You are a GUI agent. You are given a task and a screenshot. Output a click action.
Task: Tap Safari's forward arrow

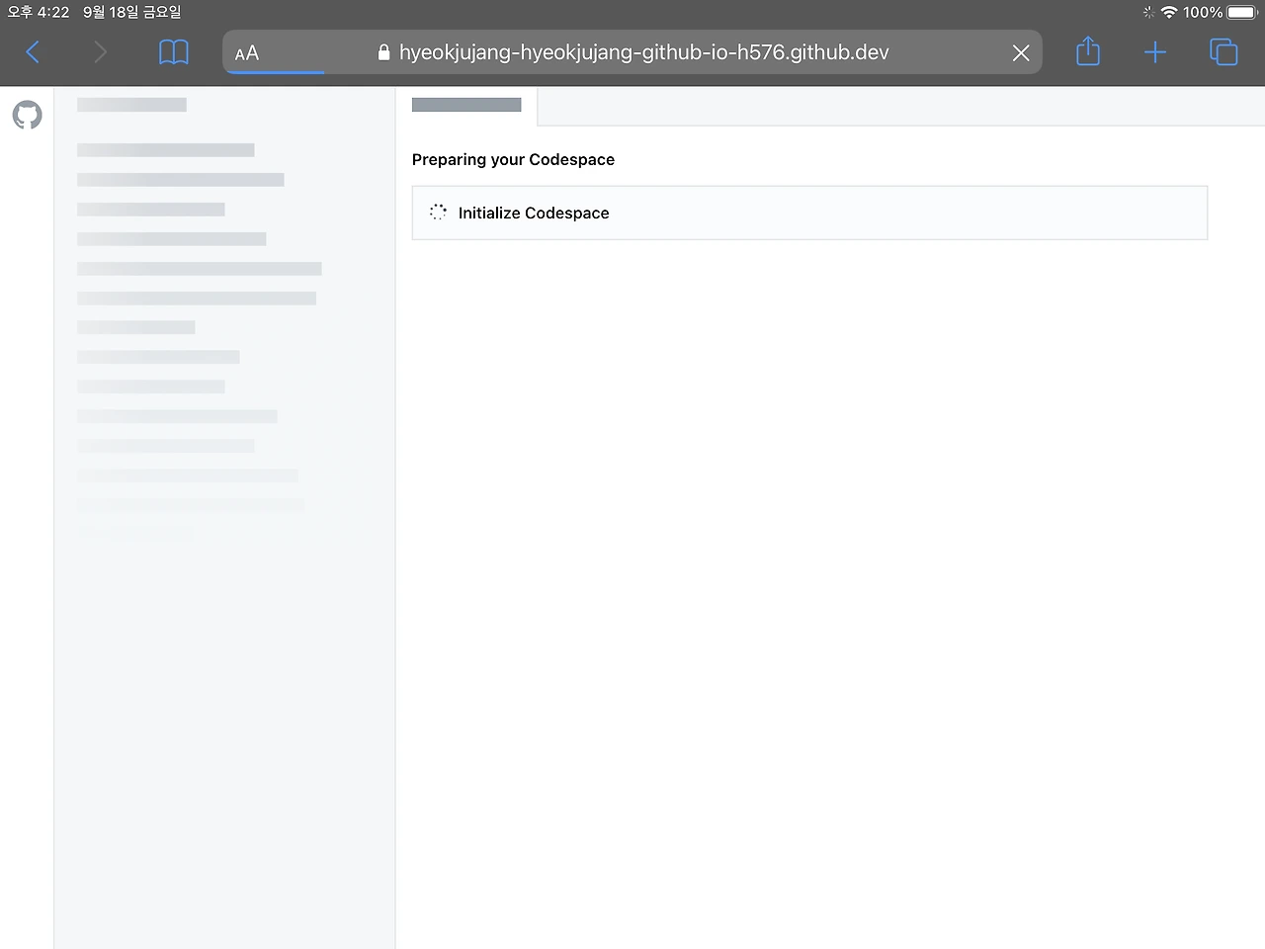click(x=100, y=52)
